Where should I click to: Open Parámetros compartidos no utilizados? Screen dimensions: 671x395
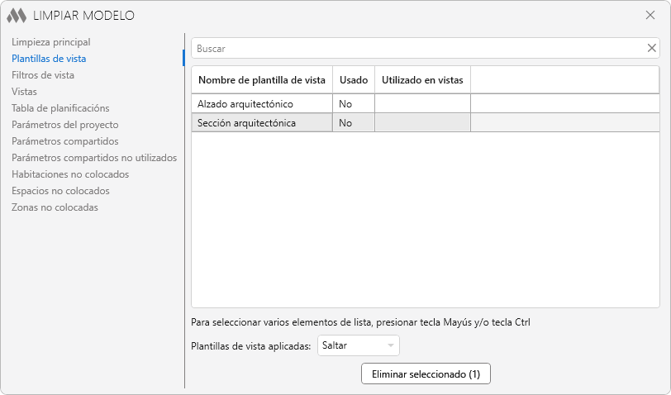[94, 157]
